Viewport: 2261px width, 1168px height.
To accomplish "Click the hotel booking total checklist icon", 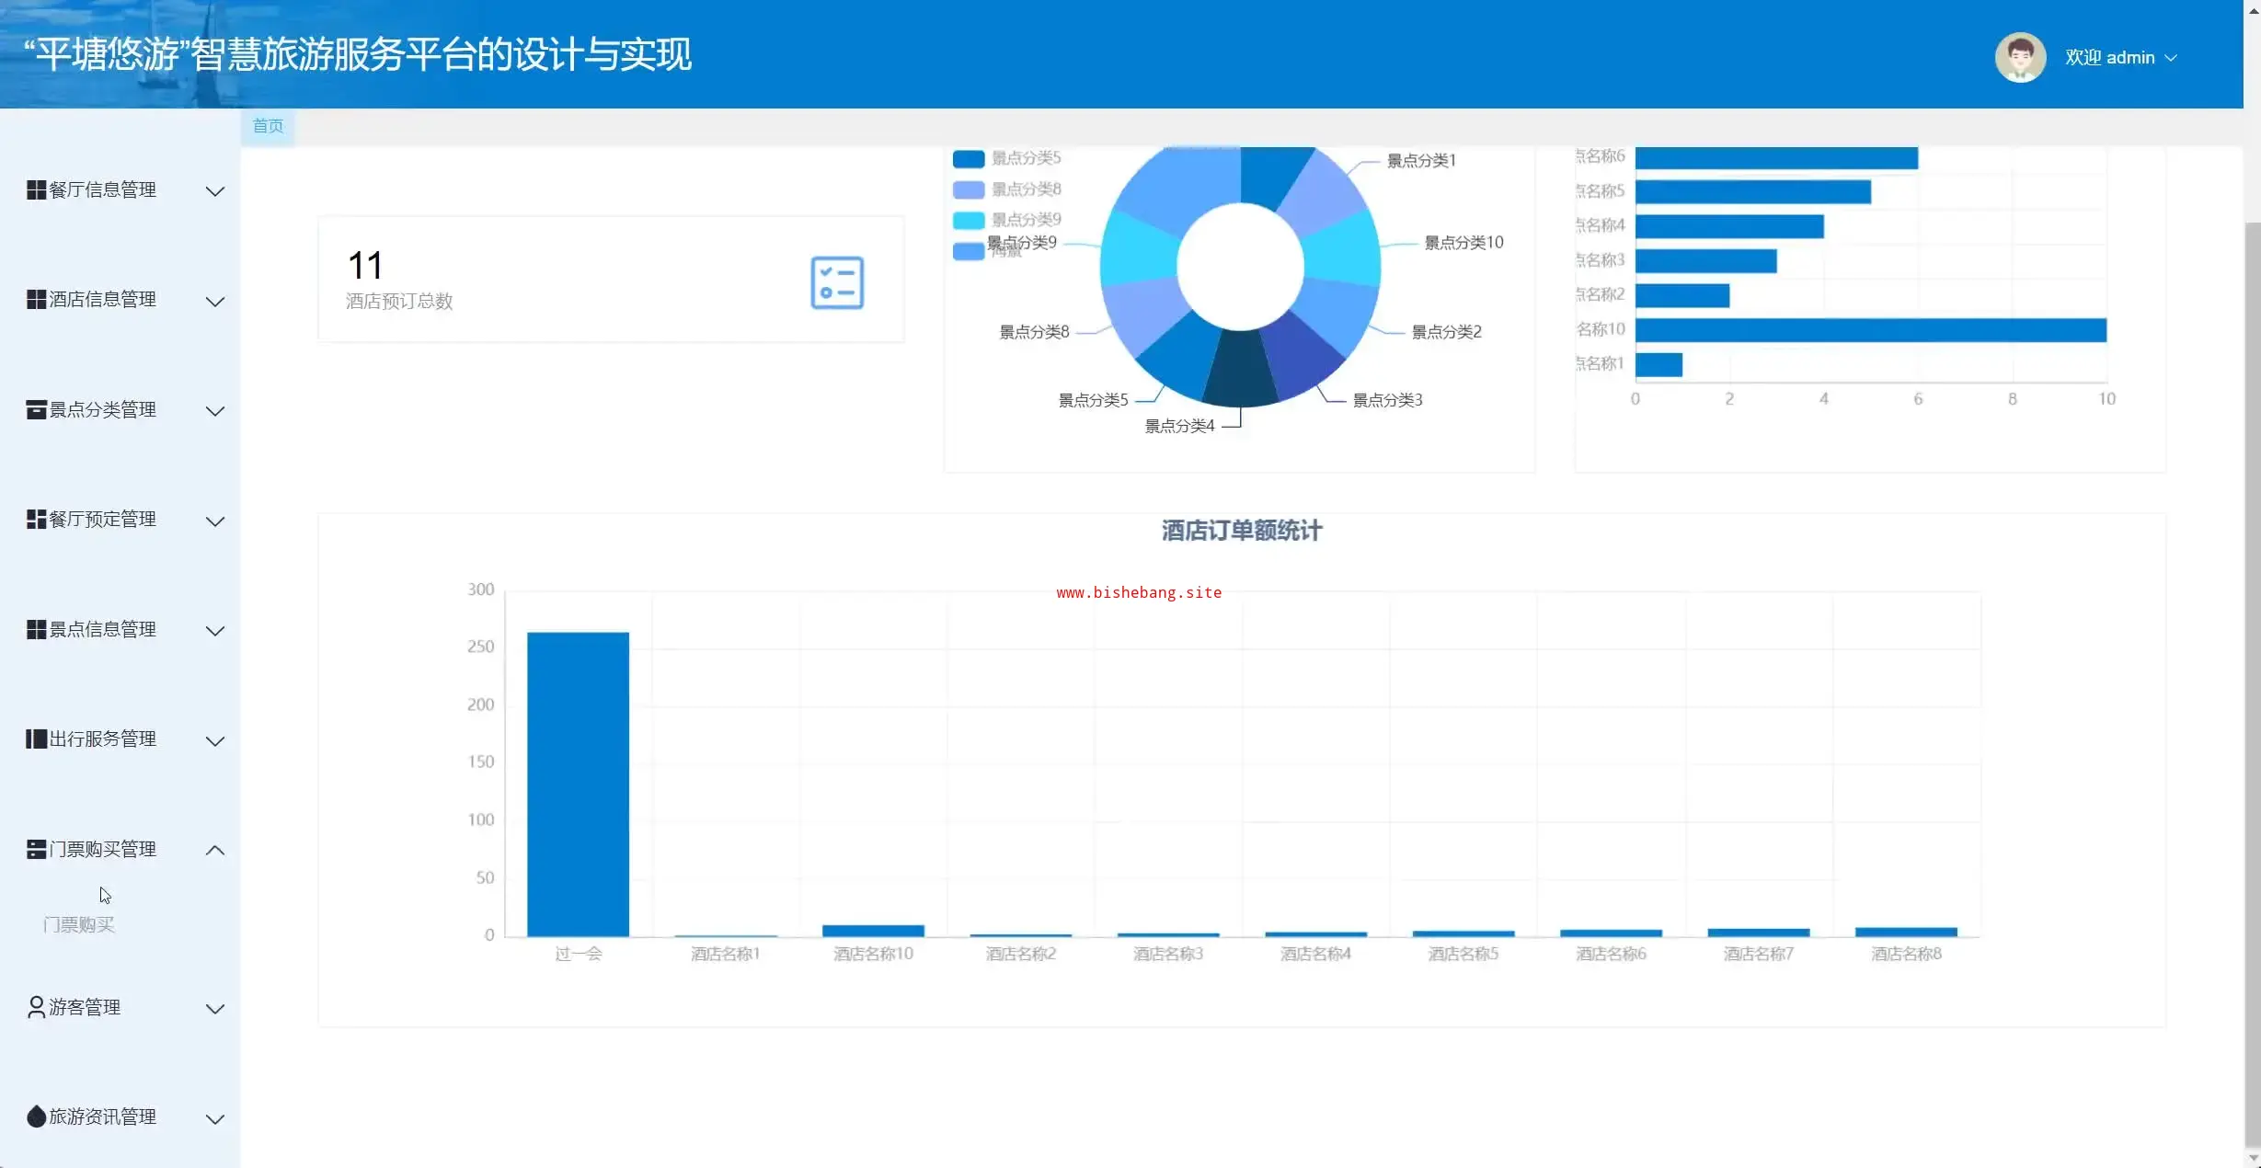I will pyautogui.click(x=836, y=283).
